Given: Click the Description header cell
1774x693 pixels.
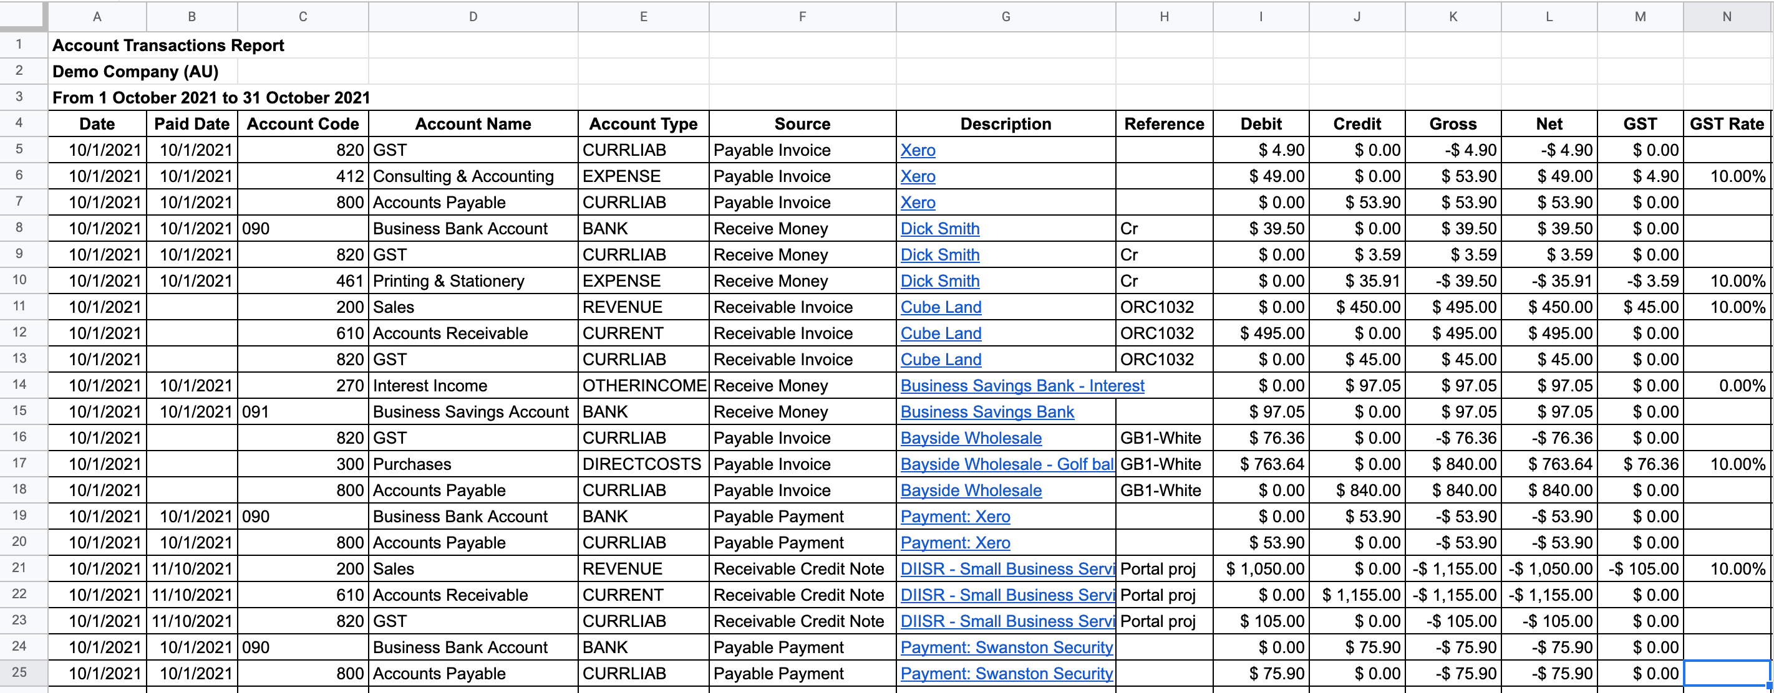Looking at the screenshot, I should pyautogui.click(x=1006, y=124).
